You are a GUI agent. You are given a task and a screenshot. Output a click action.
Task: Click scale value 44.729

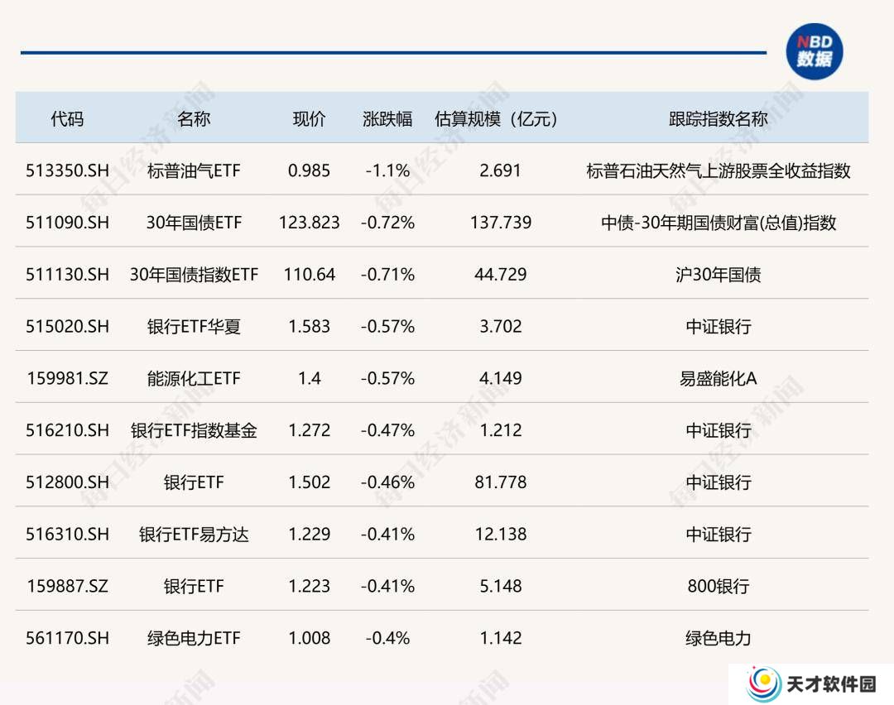pos(501,274)
